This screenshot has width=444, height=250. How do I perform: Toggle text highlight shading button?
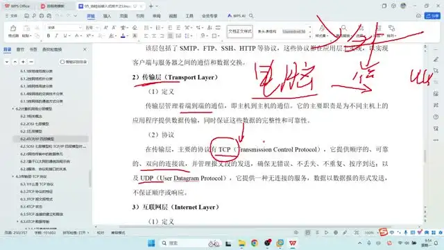tap(135, 35)
